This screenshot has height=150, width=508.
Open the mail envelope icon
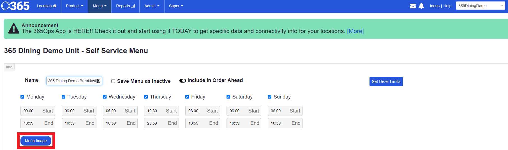[x=413, y=6]
